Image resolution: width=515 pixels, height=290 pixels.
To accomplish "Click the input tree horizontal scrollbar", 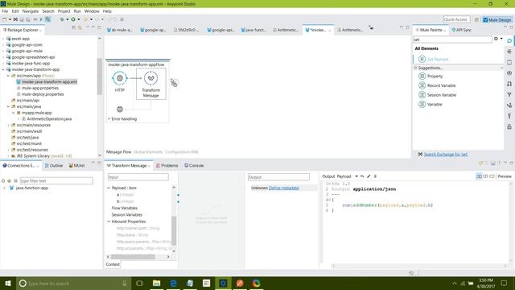I will (133, 256).
